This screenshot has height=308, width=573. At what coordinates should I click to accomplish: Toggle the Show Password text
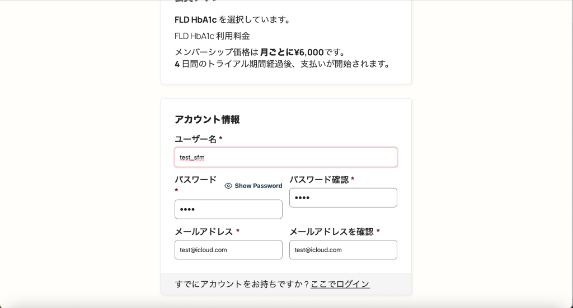tap(258, 186)
